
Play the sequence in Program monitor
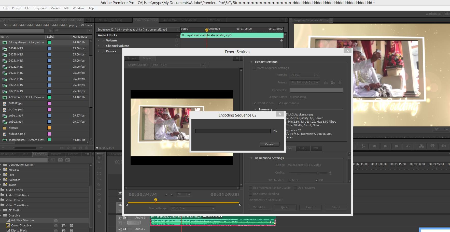tap(386, 146)
